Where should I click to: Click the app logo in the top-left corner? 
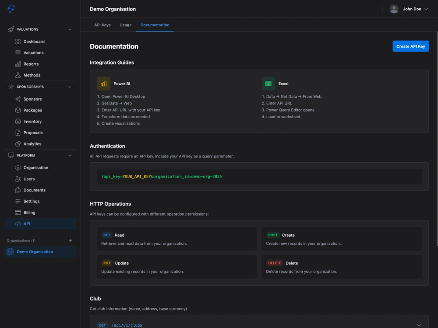11,9
